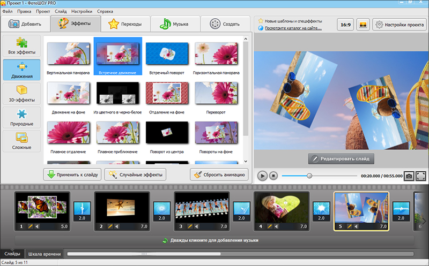429x266 pixels.
Task: Edit slide 4 using pencil icon
Action: pyautogui.click(x=270, y=226)
